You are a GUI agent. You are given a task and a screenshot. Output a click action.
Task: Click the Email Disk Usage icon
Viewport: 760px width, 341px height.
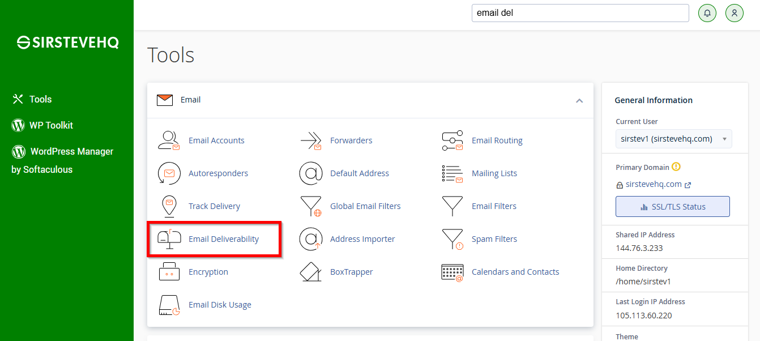pyautogui.click(x=169, y=305)
